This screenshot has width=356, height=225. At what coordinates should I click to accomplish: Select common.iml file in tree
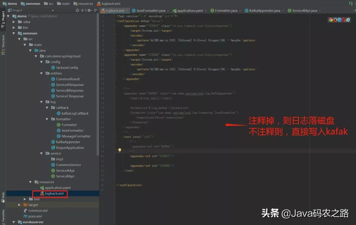click(x=36, y=211)
